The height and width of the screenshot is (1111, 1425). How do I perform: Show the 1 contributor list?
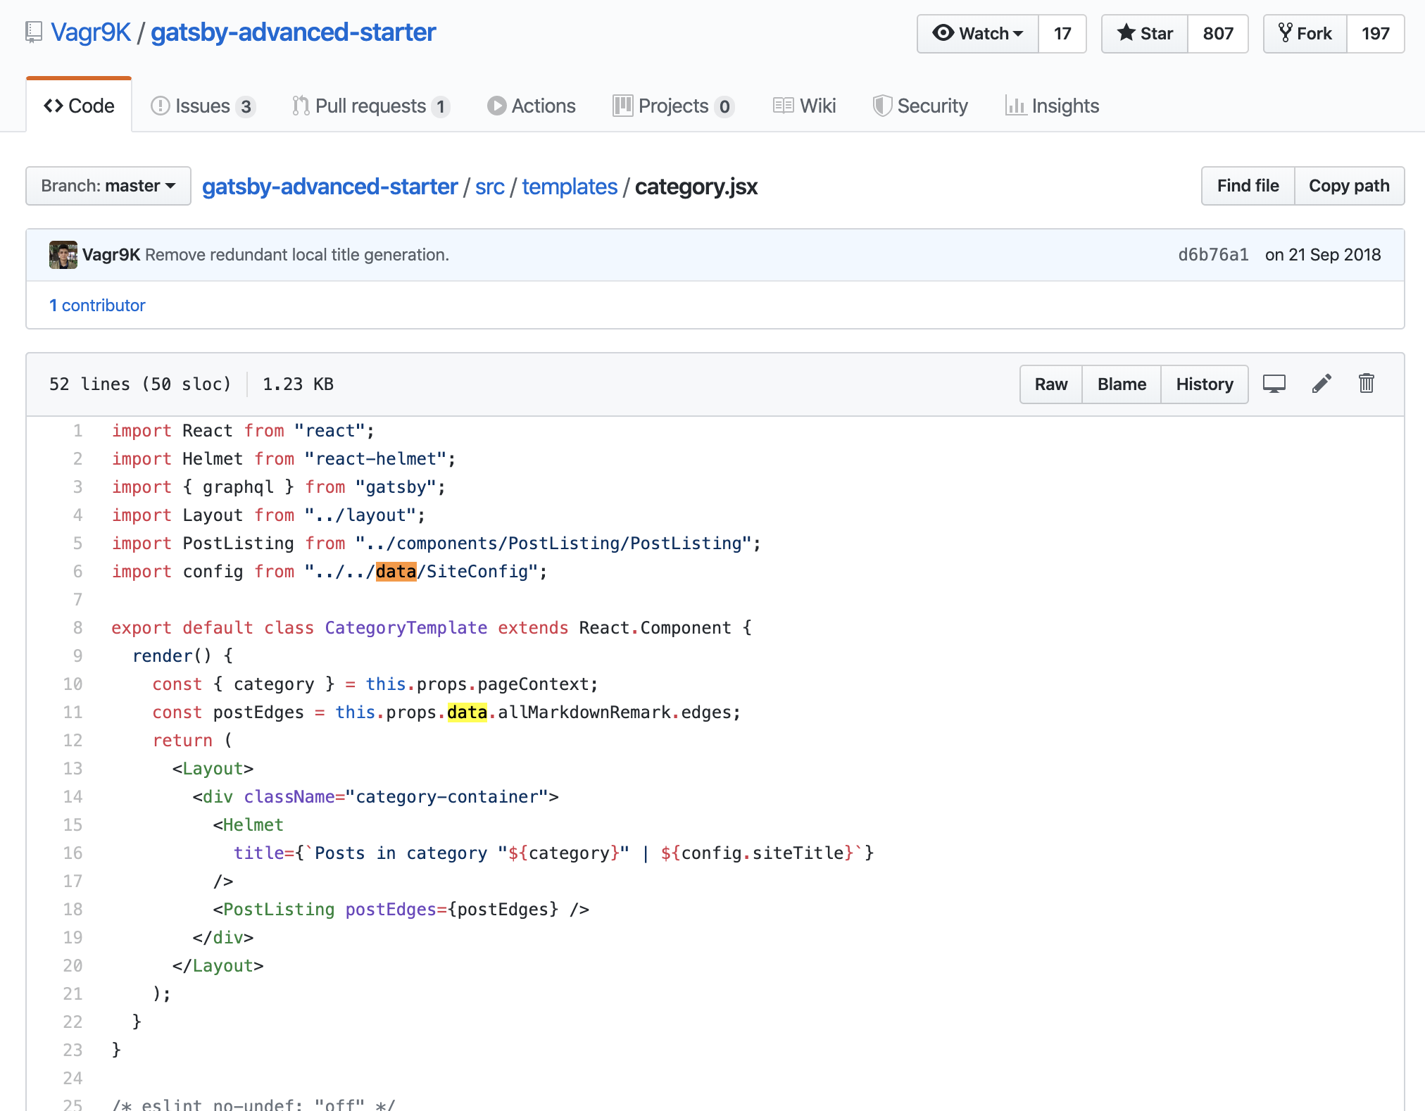97,306
